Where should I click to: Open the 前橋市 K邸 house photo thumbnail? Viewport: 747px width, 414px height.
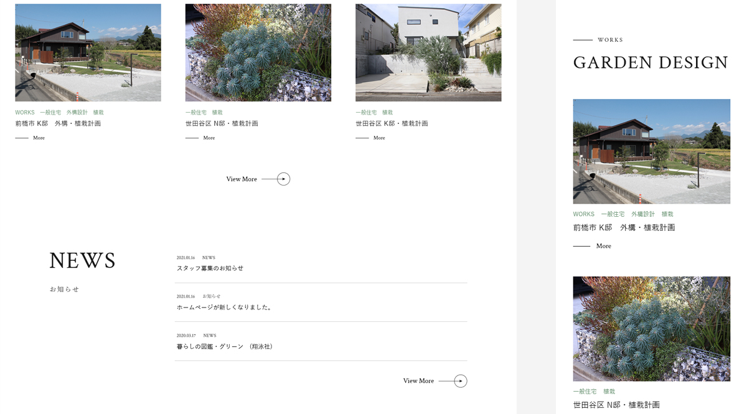click(x=88, y=52)
